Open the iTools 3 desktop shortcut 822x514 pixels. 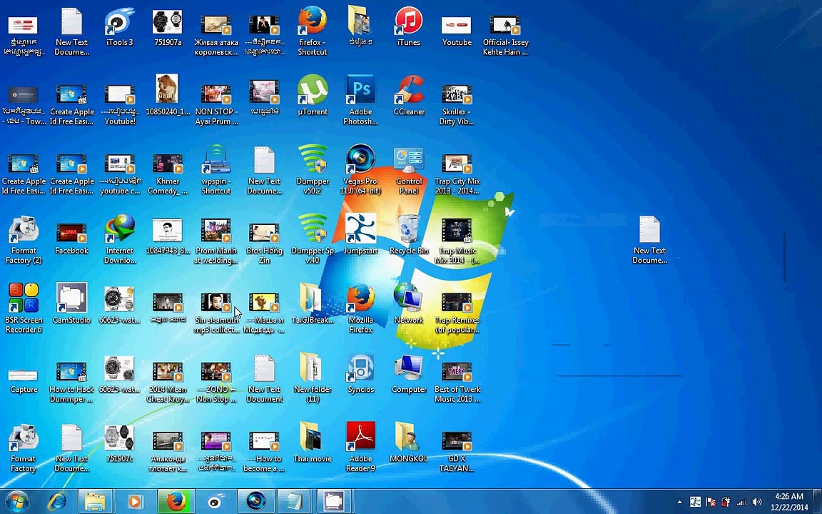[120, 28]
